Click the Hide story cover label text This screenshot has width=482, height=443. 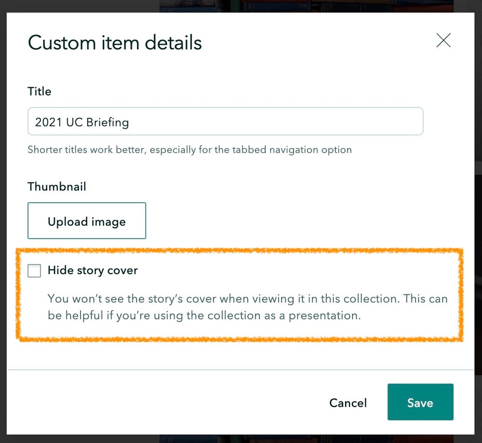tap(93, 271)
